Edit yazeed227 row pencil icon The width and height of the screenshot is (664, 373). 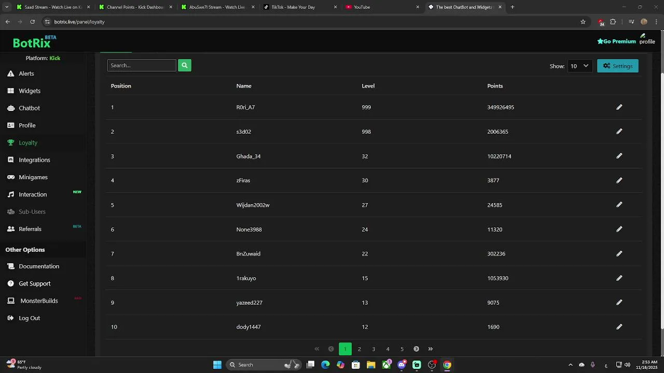pyautogui.click(x=619, y=303)
